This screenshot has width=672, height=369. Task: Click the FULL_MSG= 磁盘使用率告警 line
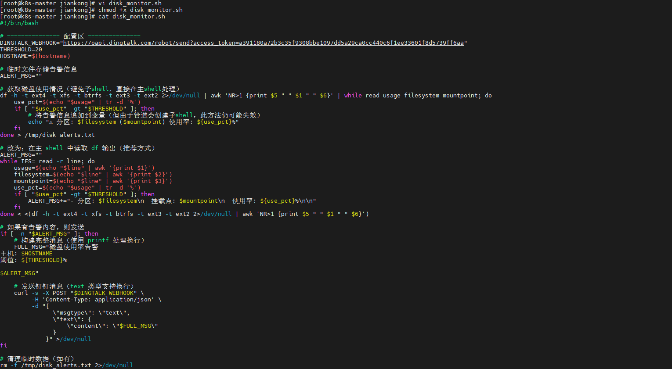coord(56,247)
